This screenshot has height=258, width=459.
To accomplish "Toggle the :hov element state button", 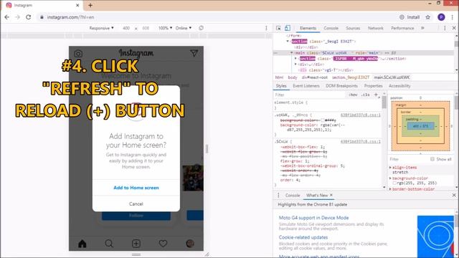I will coord(353,95).
